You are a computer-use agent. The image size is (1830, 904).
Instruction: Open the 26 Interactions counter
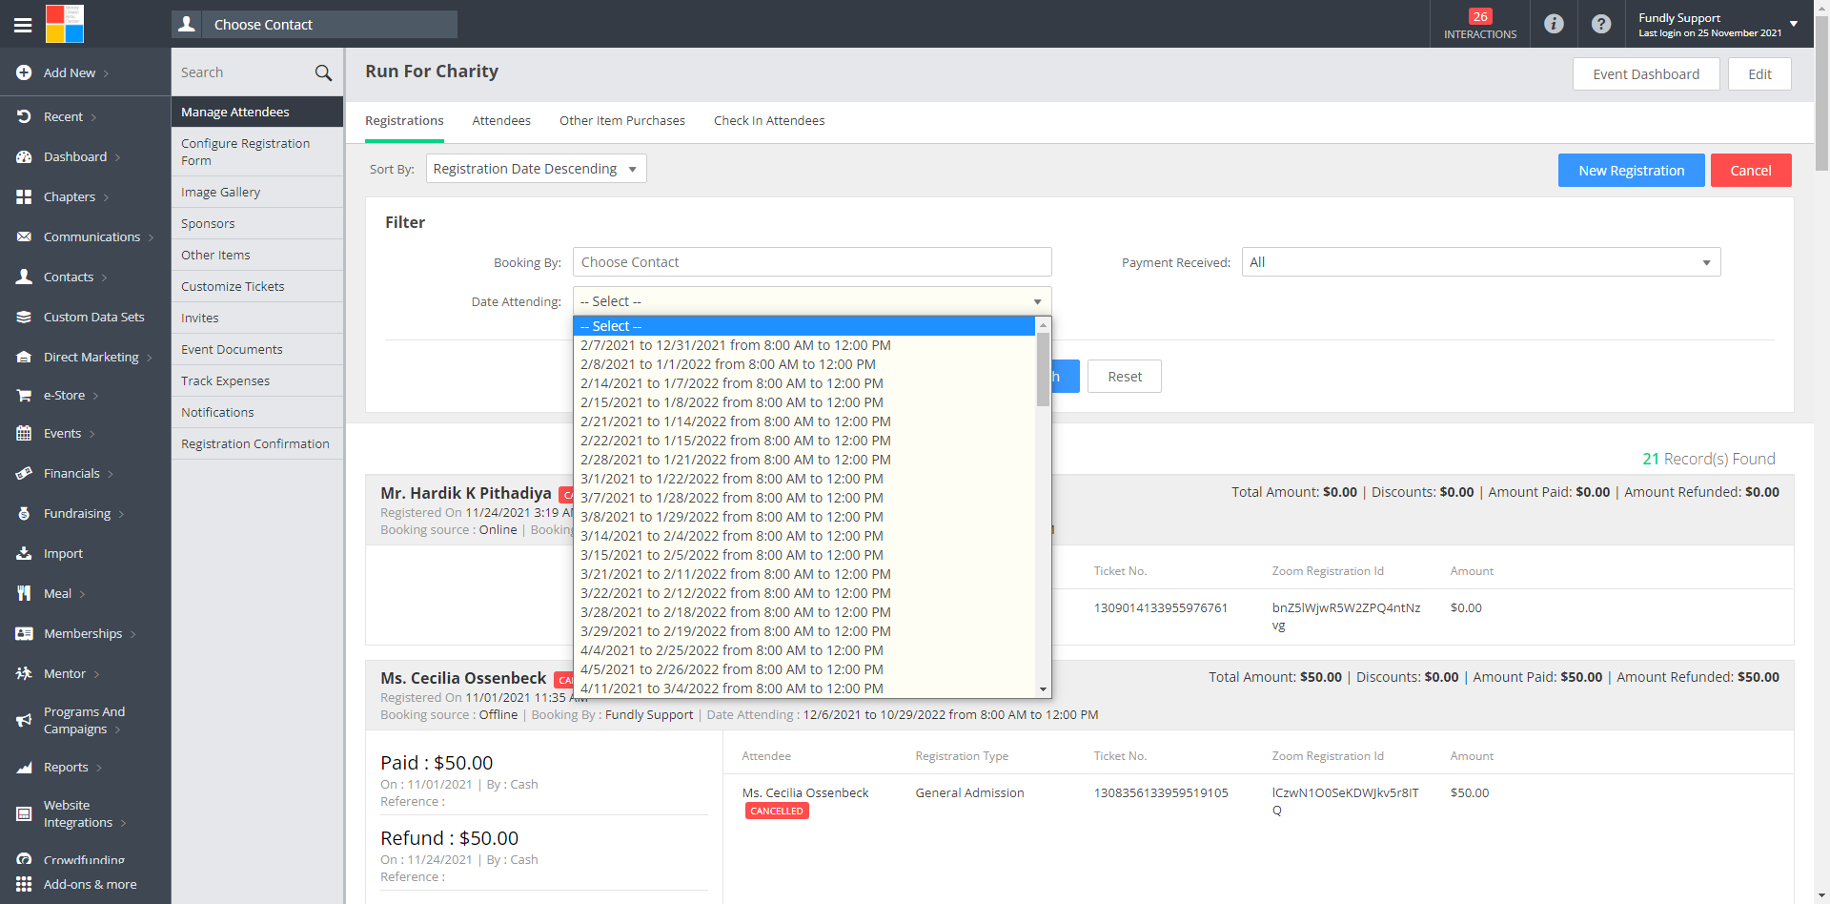(1480, 24)
